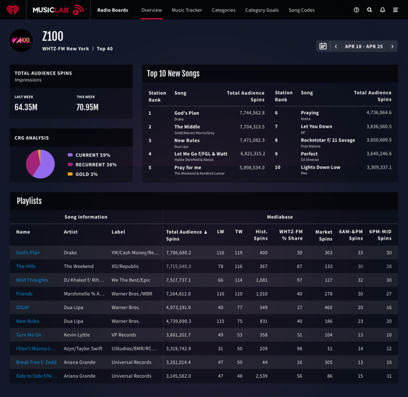Click the Kevin Lyttle artist cell

tap(76, 335)
